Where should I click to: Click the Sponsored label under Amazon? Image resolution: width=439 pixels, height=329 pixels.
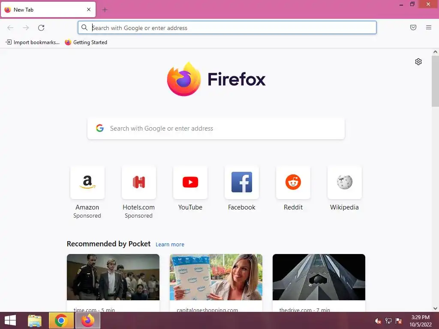[87, 216]
